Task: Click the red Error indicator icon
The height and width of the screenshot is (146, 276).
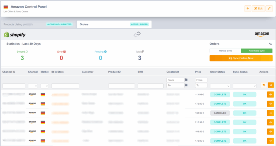Action: click(64, 52)
